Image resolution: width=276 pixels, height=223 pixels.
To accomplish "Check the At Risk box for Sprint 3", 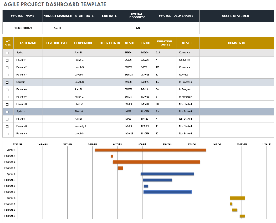I will pos(8,111).
